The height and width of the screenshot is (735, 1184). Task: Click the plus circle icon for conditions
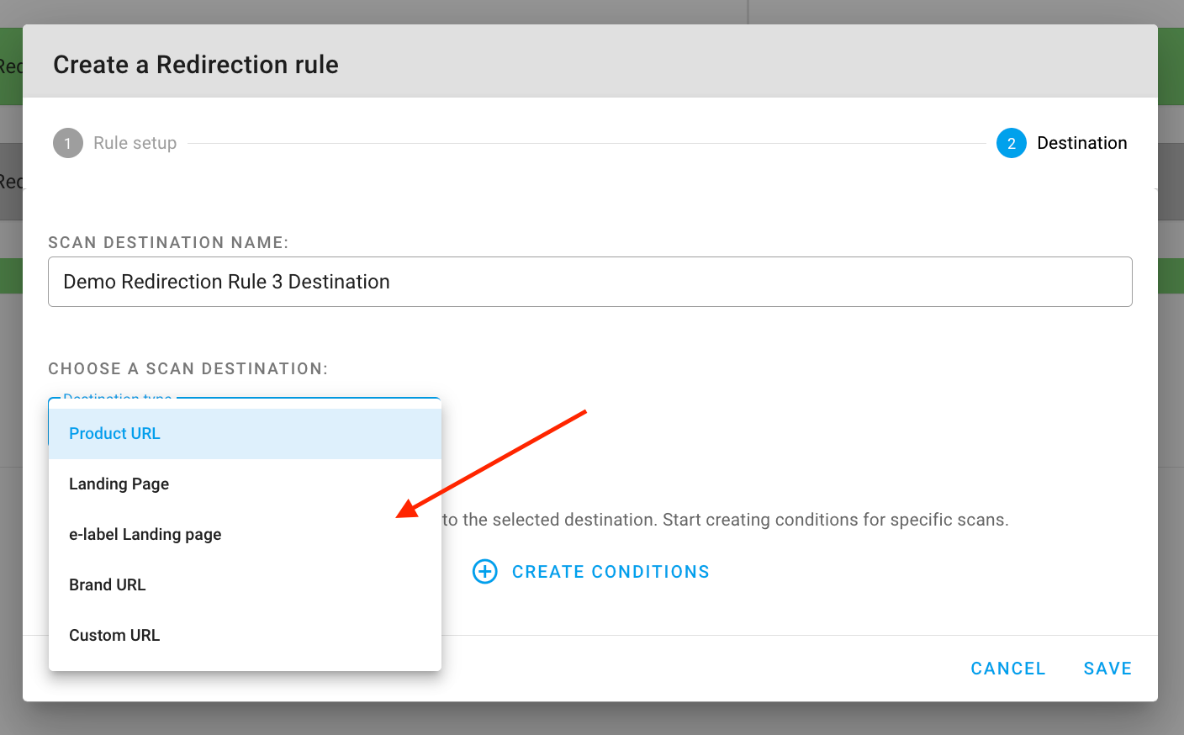(485, 572)
